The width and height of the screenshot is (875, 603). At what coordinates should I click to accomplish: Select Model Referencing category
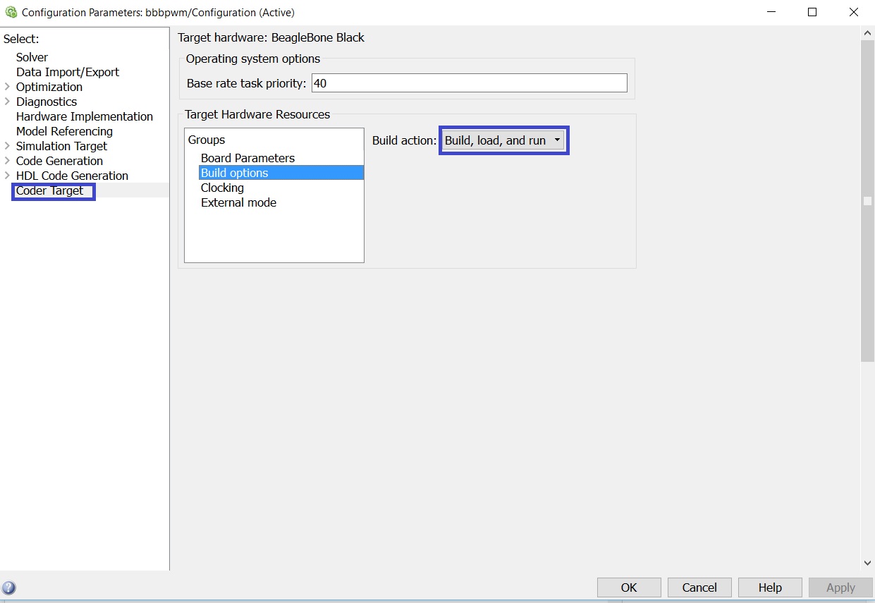64,131
